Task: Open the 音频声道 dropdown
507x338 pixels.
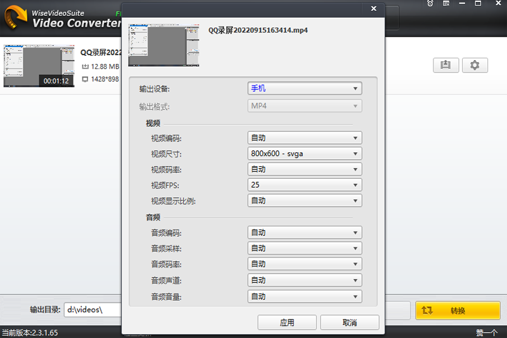Action: [304, 280]
